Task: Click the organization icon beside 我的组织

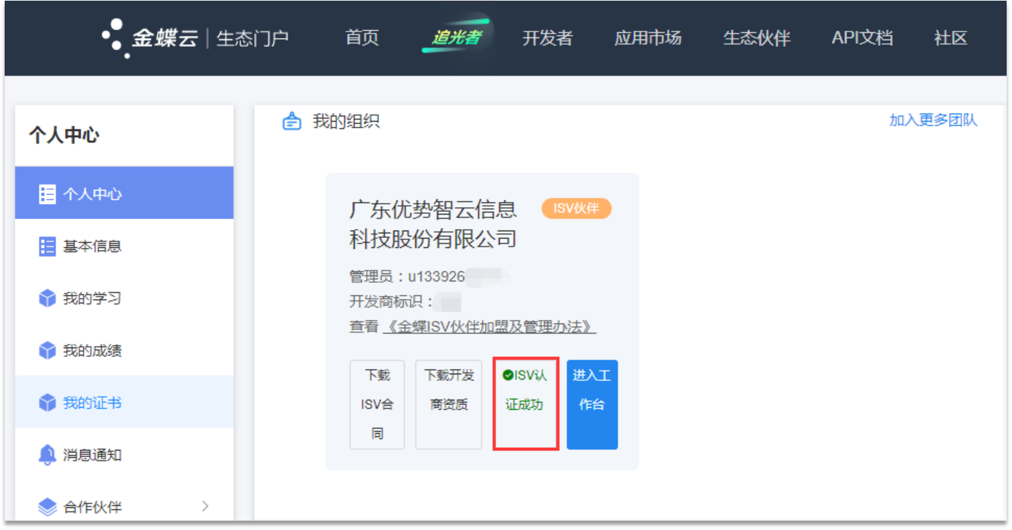Action: point(292,121)
